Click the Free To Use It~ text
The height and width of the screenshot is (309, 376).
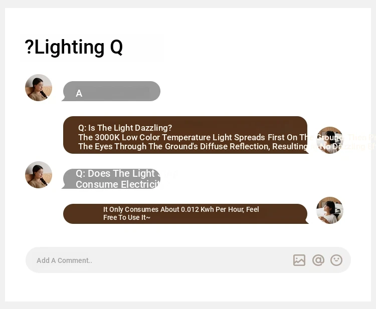[127, 217]
